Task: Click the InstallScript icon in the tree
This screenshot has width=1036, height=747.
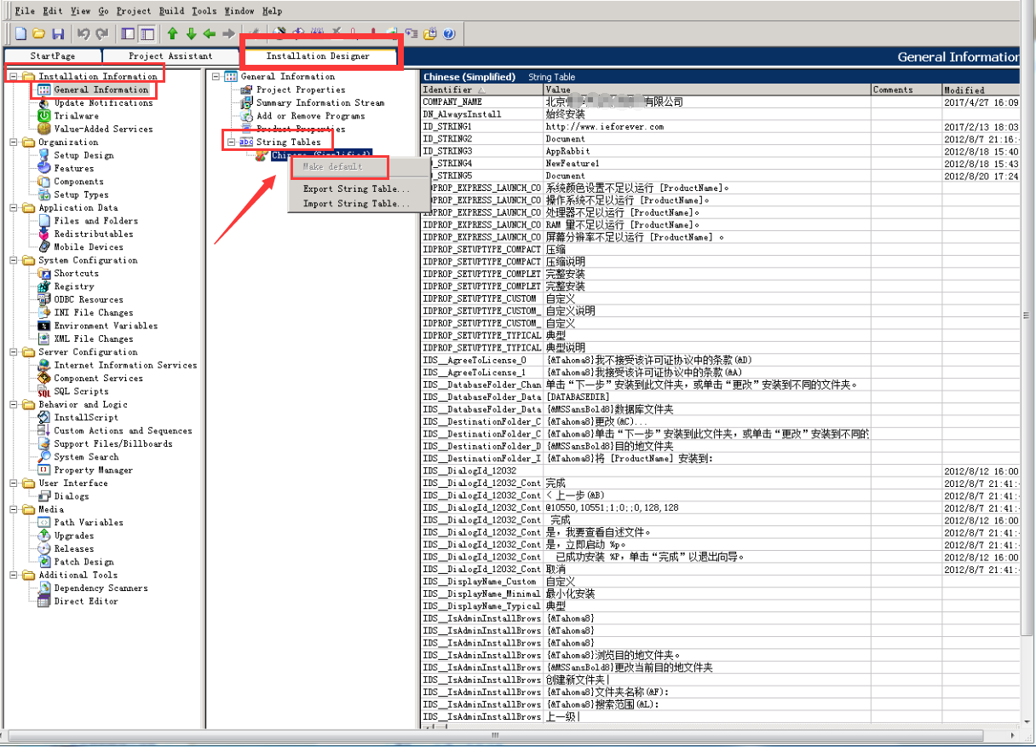Action: coord(44,418)
